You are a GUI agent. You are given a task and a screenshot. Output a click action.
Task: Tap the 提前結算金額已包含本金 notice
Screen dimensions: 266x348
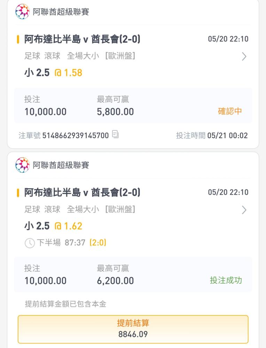tap(65, 304)
